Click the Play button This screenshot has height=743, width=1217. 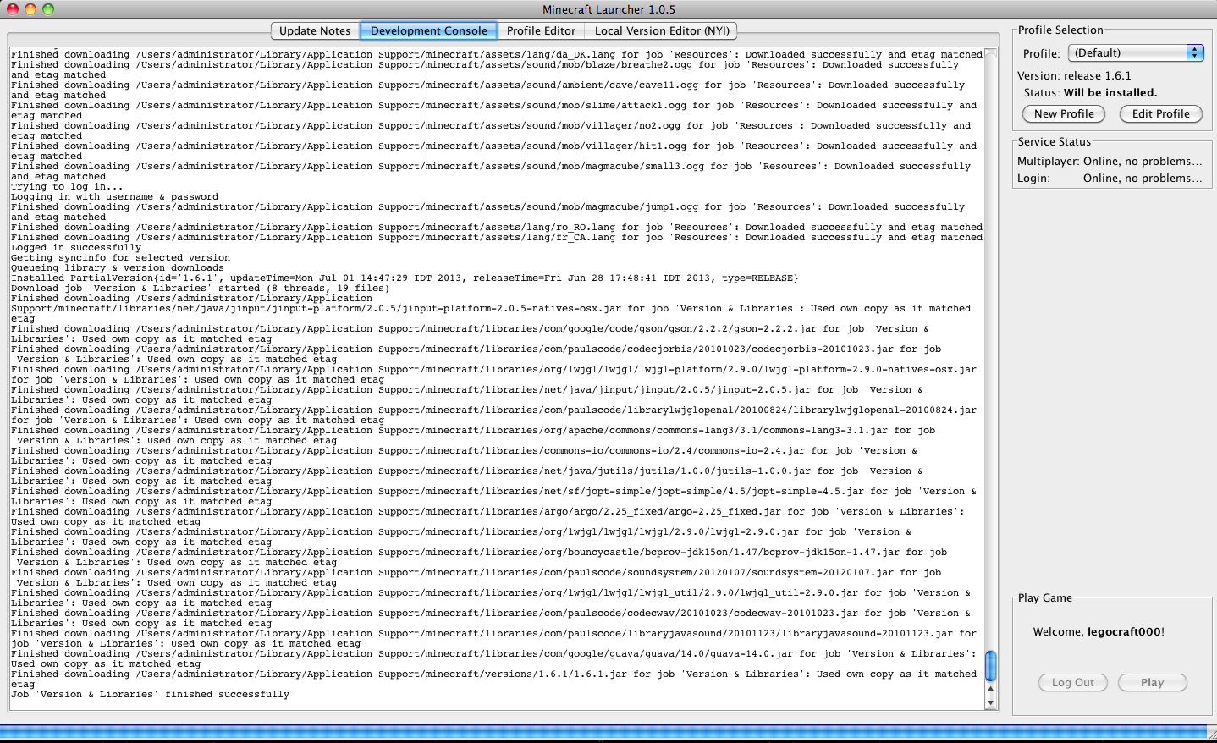click(x=1153, y=683)
